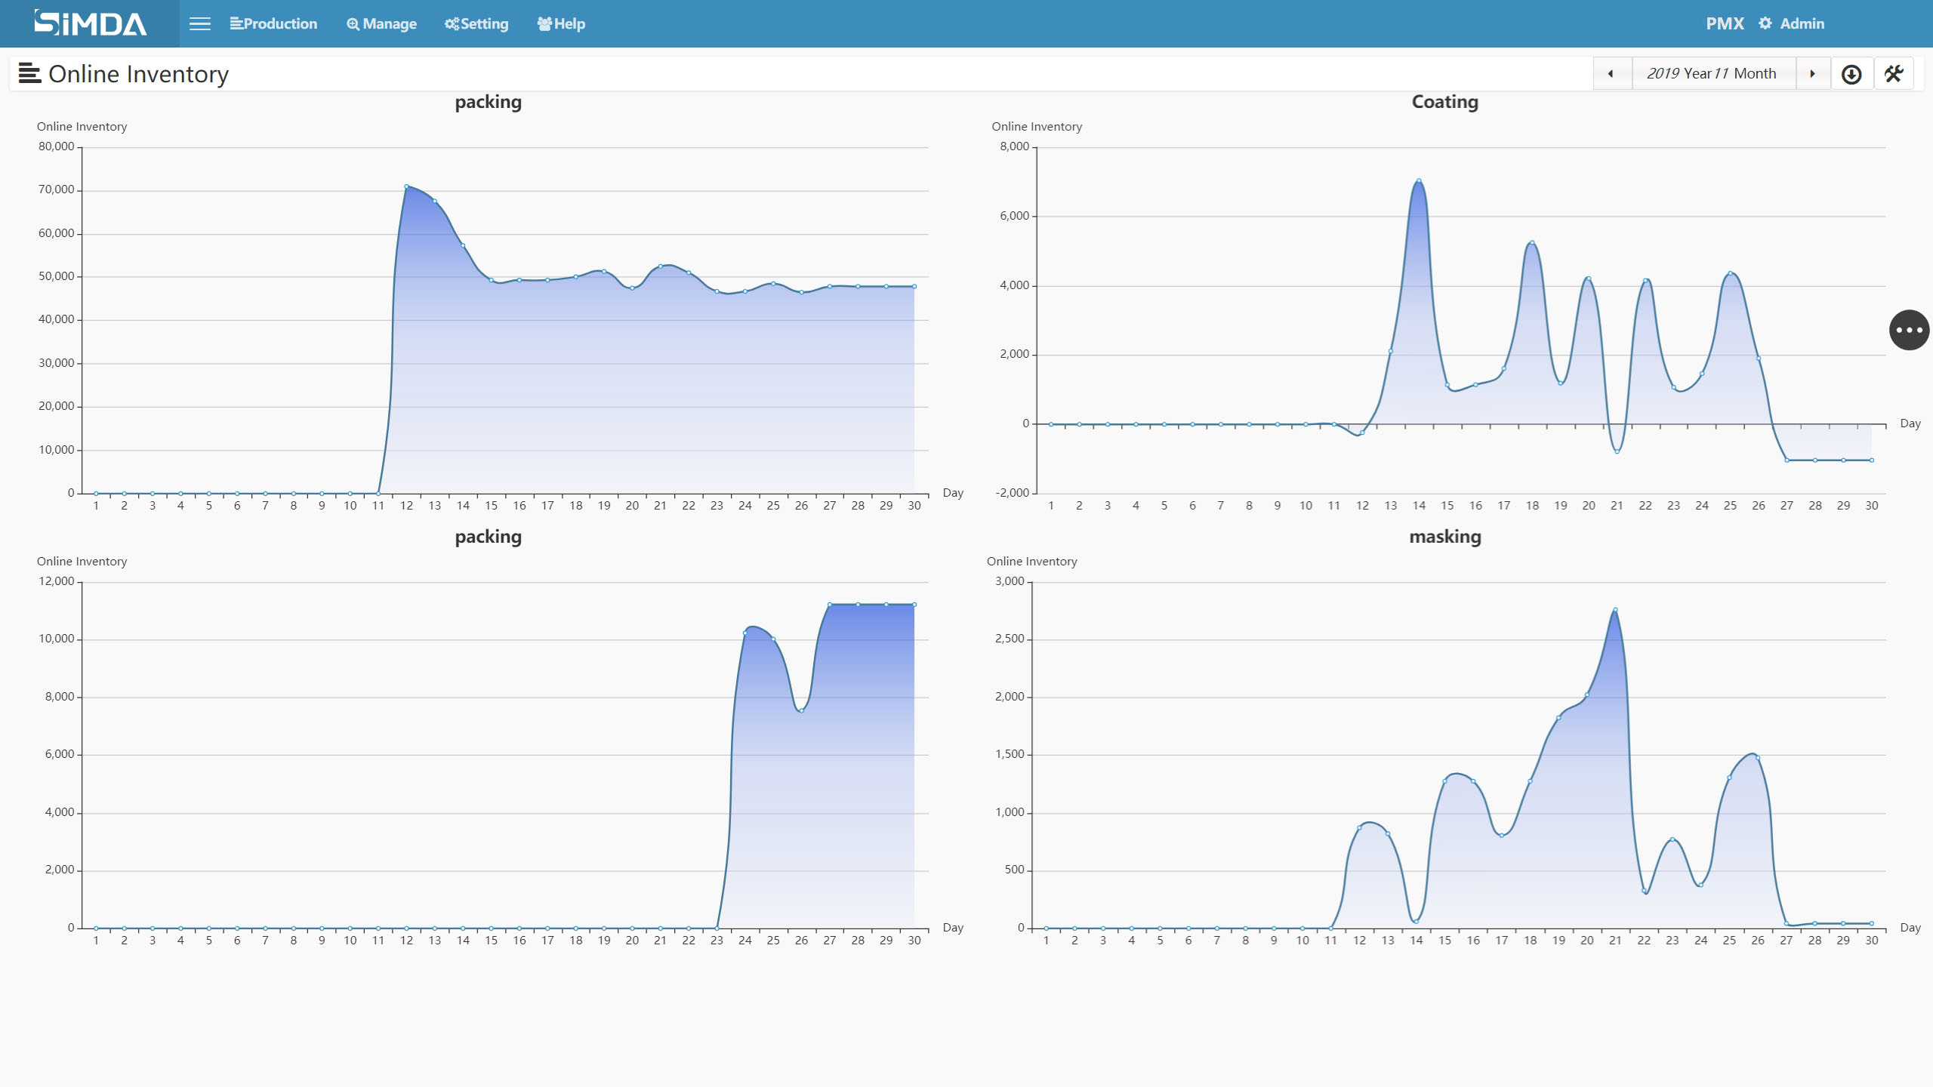This screenshot has height=1087, width=1933.
Task: Click day 14 peak point on Coating chart
Action: pos(1419,181)
